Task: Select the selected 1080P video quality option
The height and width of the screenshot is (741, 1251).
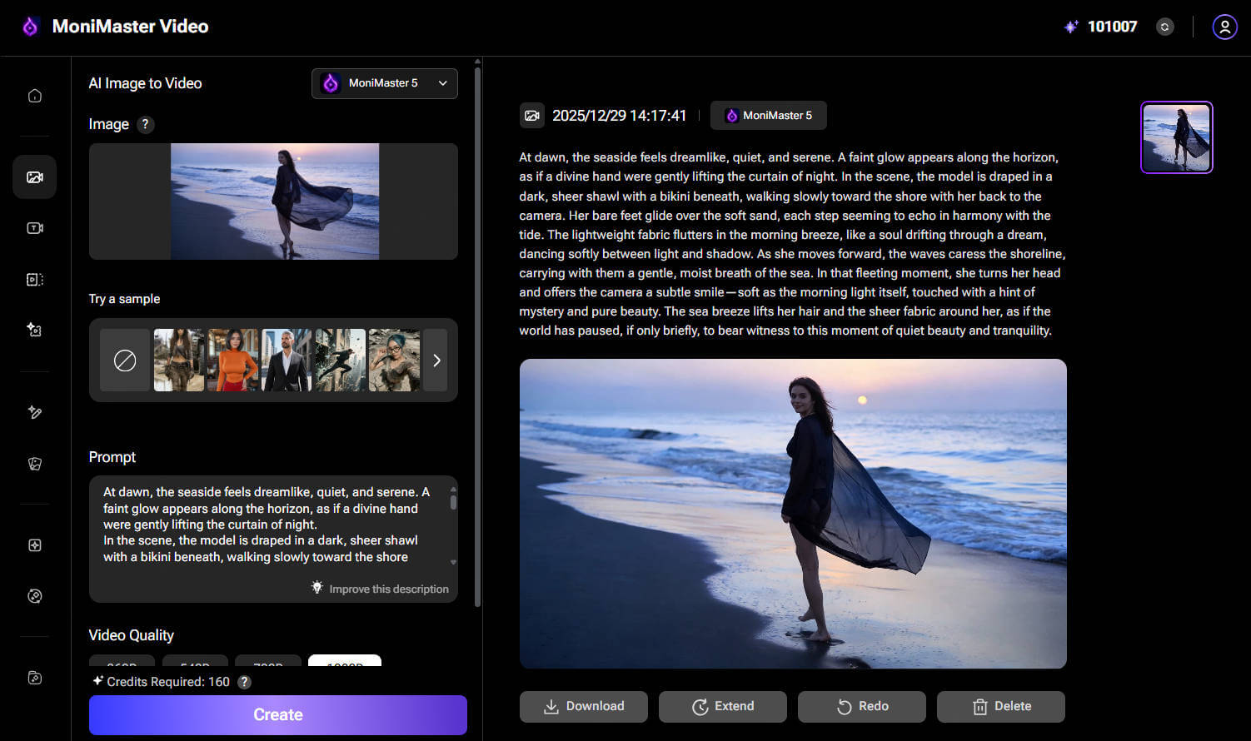Action: coord(345,663)
